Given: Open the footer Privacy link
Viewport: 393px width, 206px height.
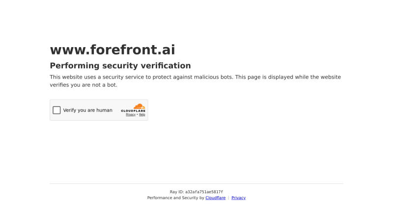Looking at the screenshot, I should point(238,198).
